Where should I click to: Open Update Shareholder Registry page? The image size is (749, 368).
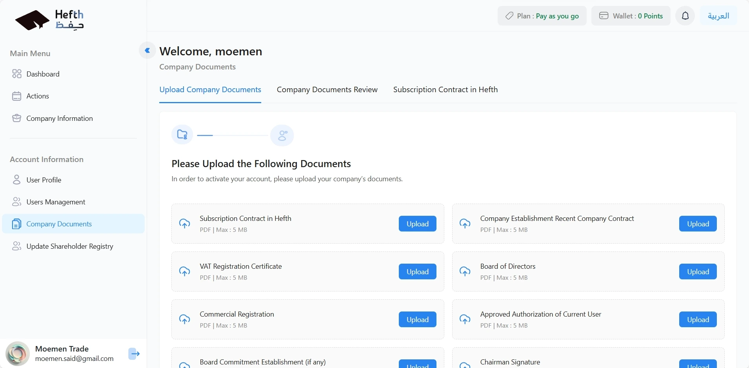coord(70,246)
